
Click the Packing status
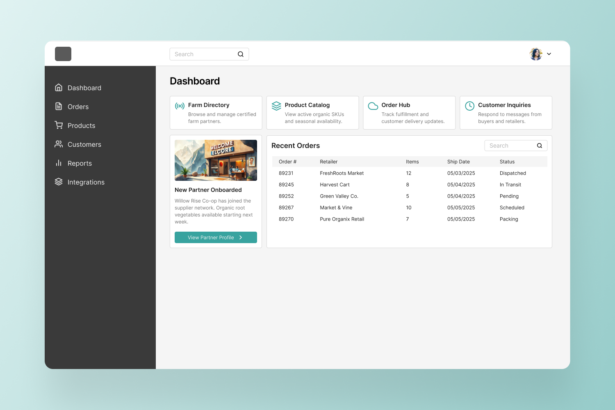[x=509, y=219]
